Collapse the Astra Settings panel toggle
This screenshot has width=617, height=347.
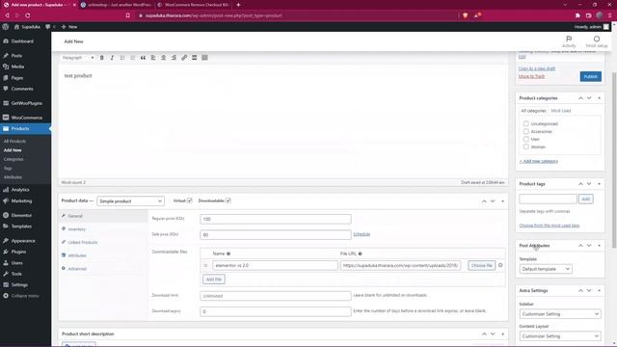(x=600, y=290)
